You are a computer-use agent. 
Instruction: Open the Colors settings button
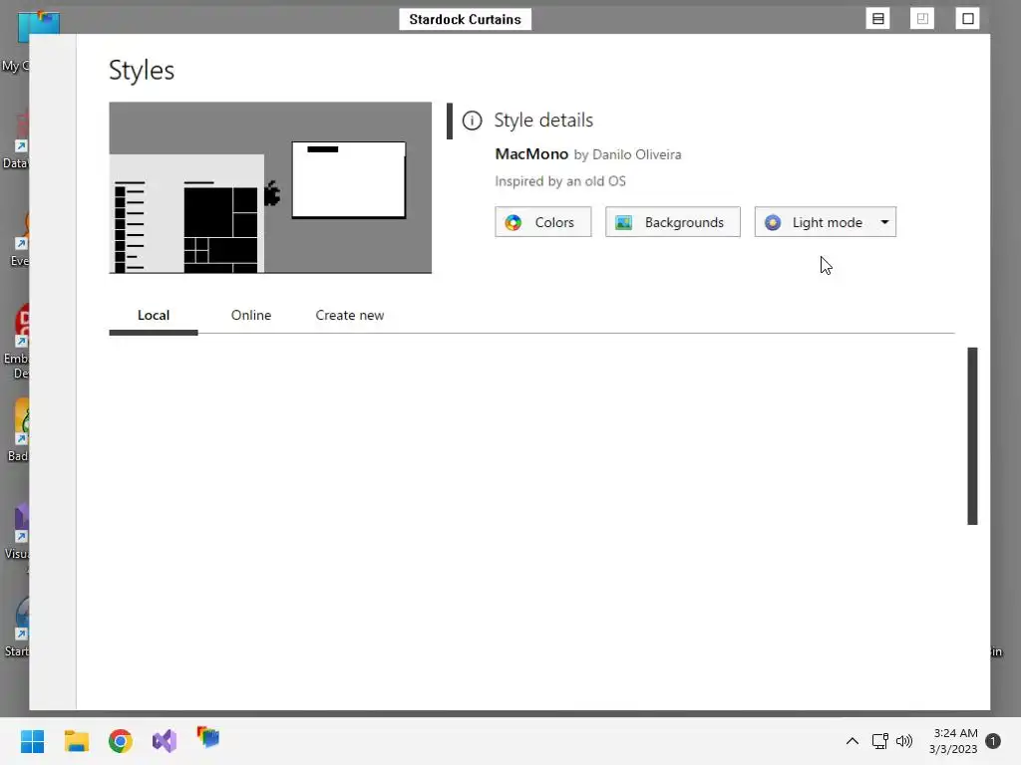[x=543, y=222]
